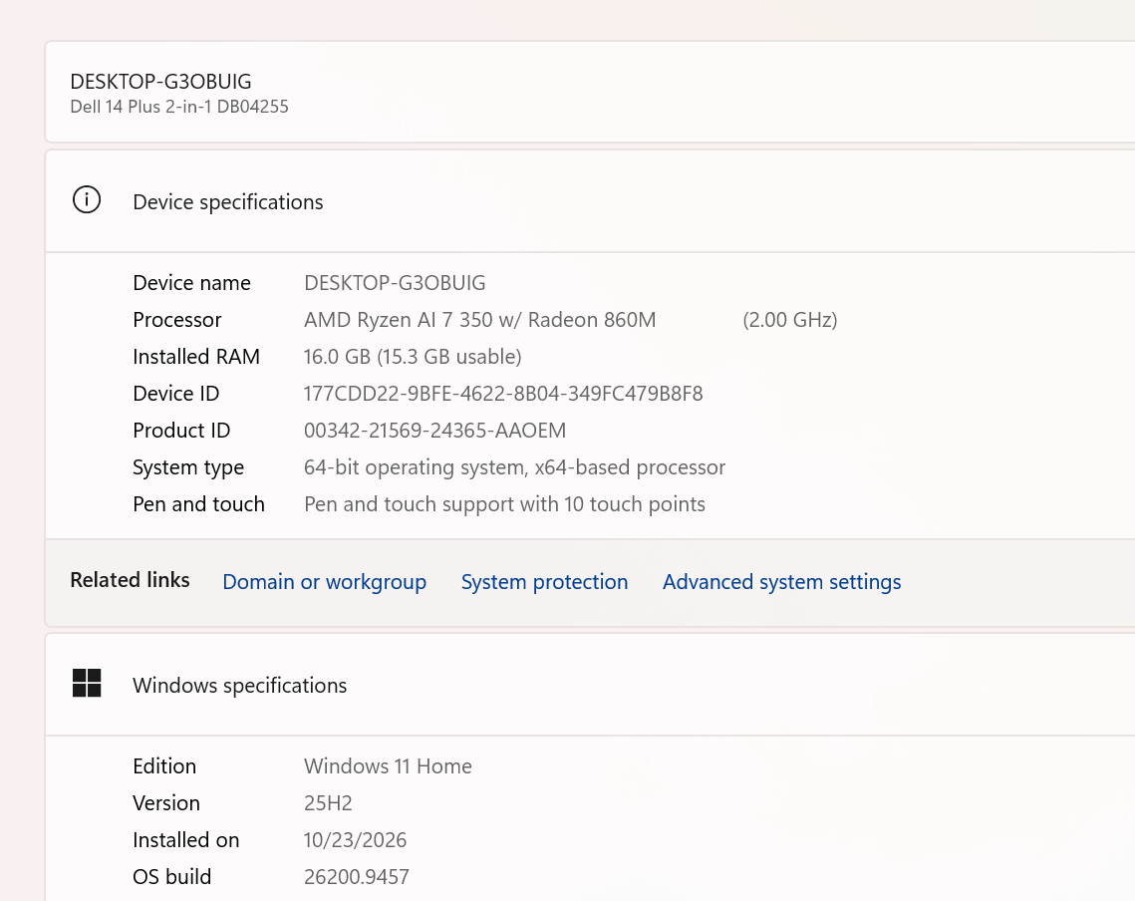Click the 10 touch points support text
This screenshot has width=1135, height=901.
[504, 504]
